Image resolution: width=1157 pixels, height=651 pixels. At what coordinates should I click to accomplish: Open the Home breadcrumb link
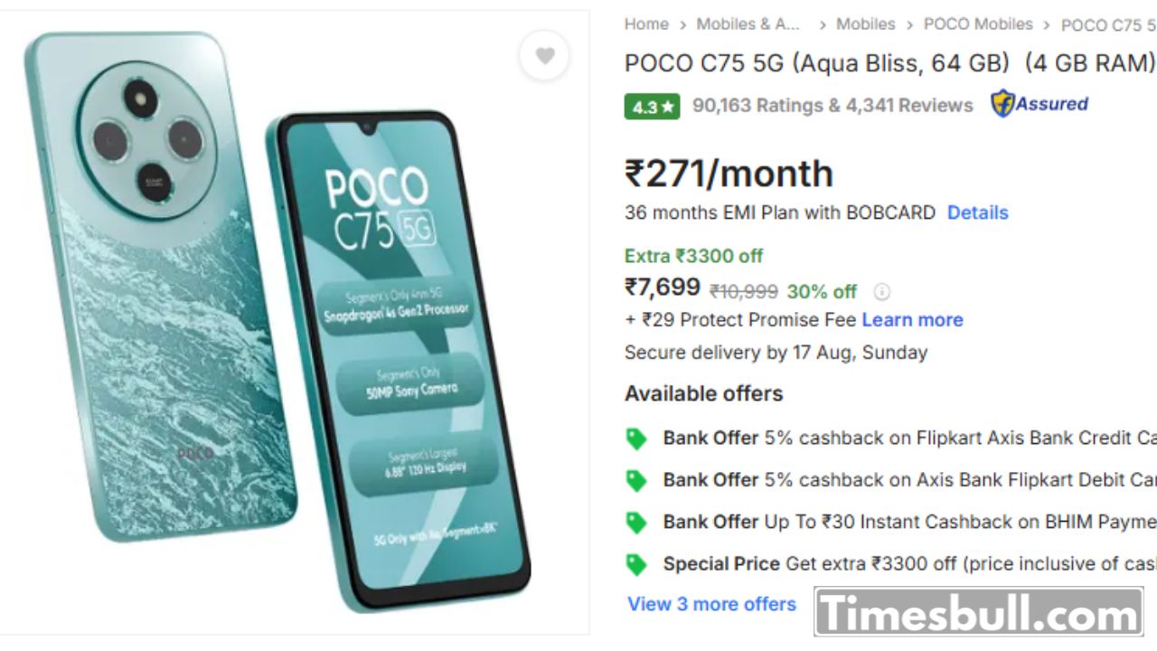pos(646,24)
